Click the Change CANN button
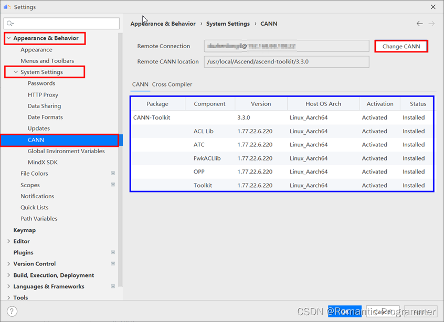This screenshot has width=444, height=322. click(x=401, y=46)
